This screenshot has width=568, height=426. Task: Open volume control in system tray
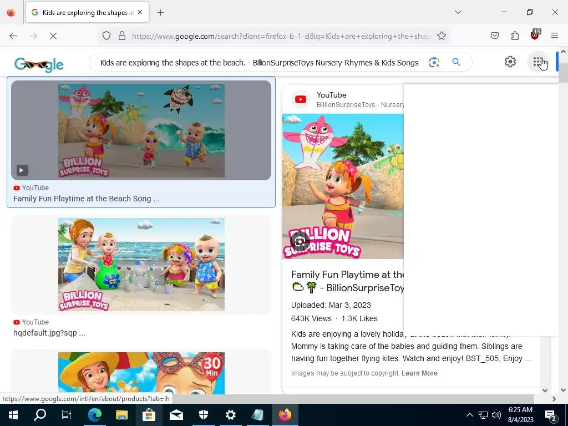pos(496,415)
